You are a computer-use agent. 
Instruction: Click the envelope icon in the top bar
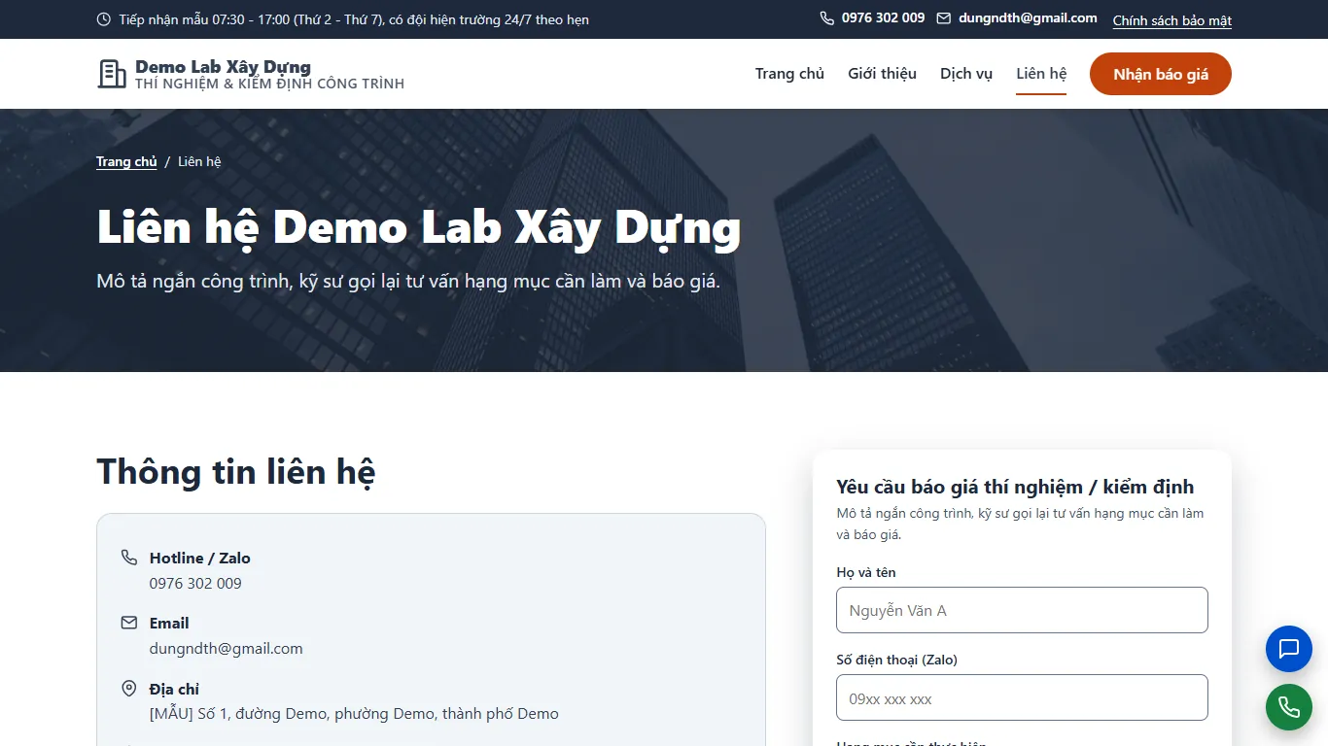[x=943, y=18]
